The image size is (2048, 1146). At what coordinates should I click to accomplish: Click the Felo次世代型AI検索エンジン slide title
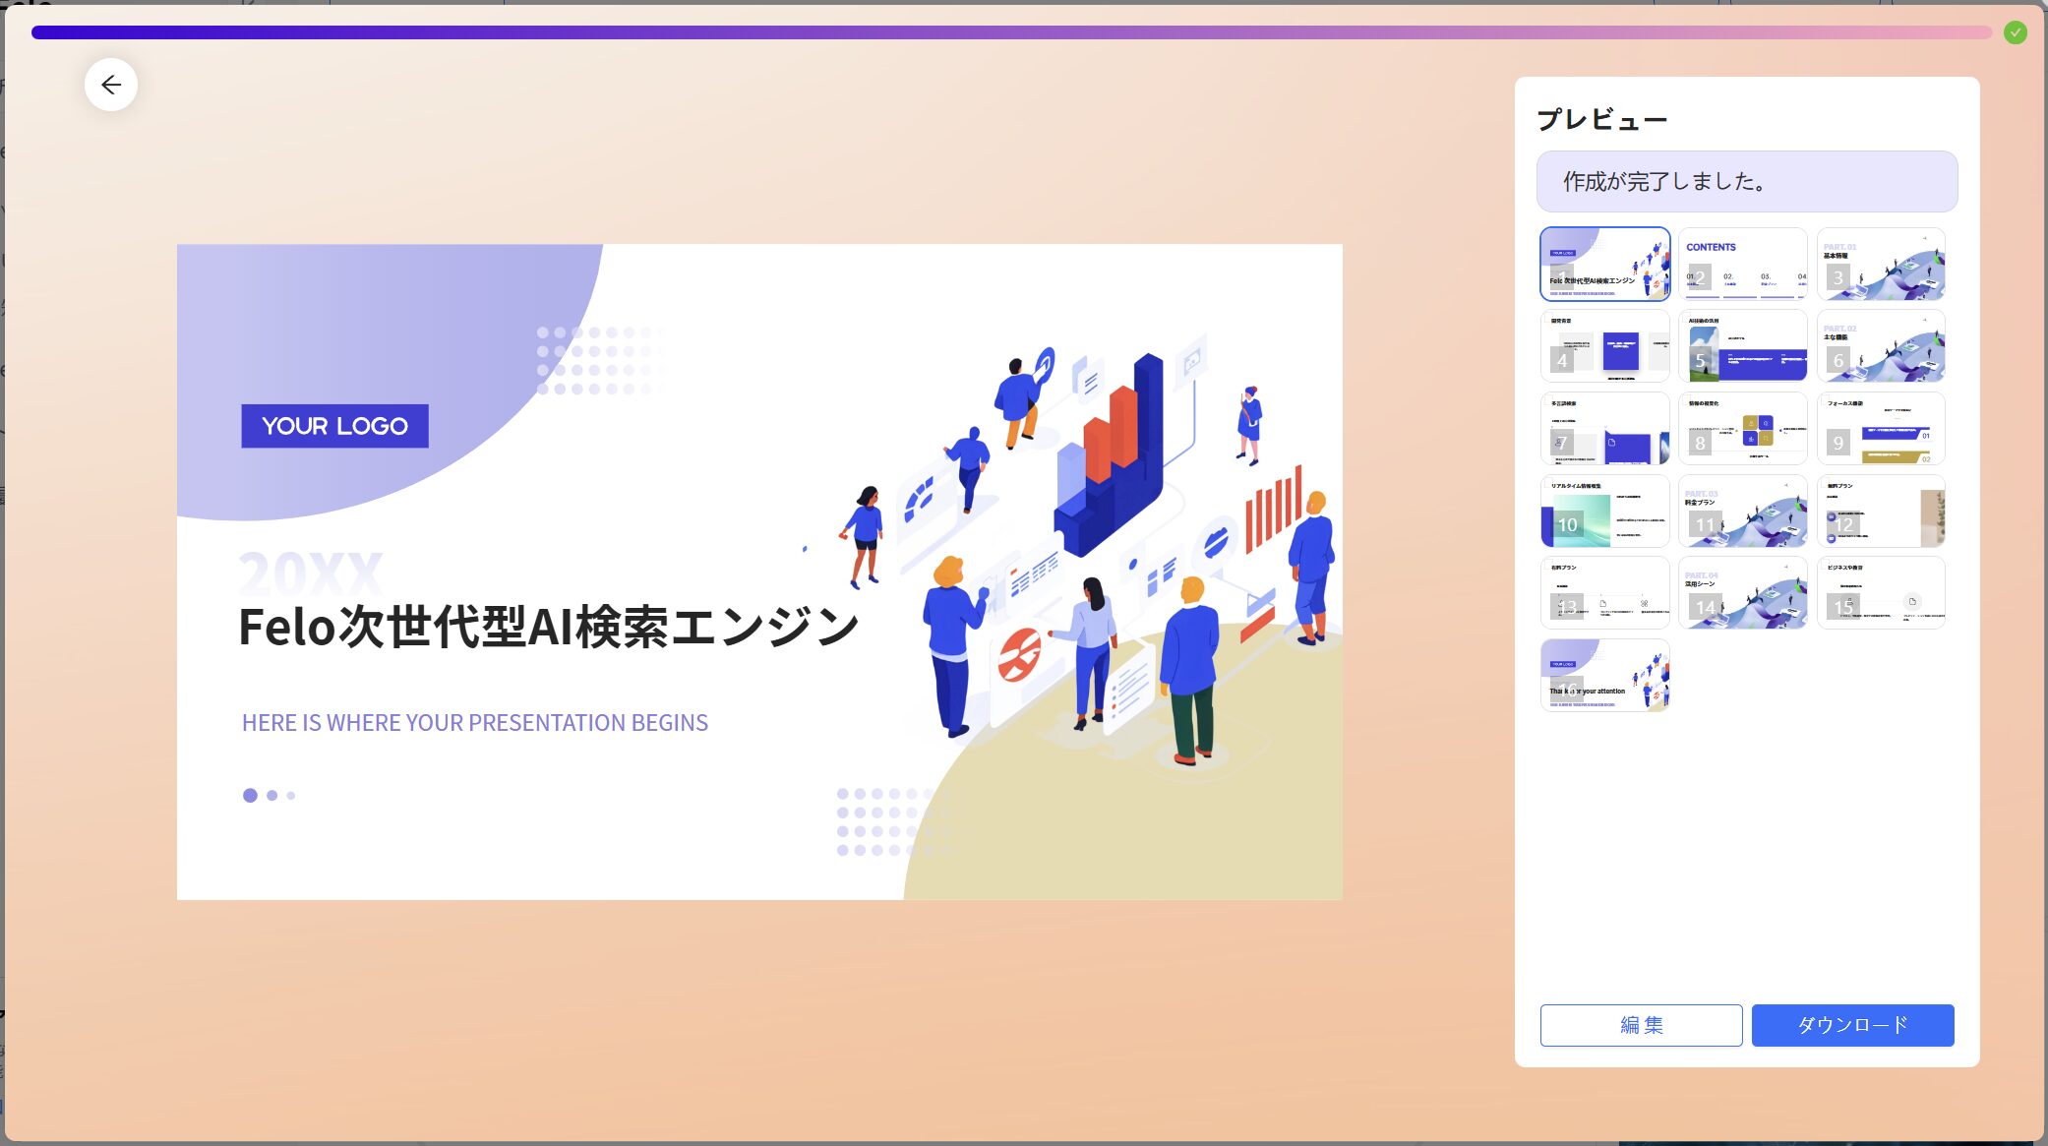click(x=549, y=627)
